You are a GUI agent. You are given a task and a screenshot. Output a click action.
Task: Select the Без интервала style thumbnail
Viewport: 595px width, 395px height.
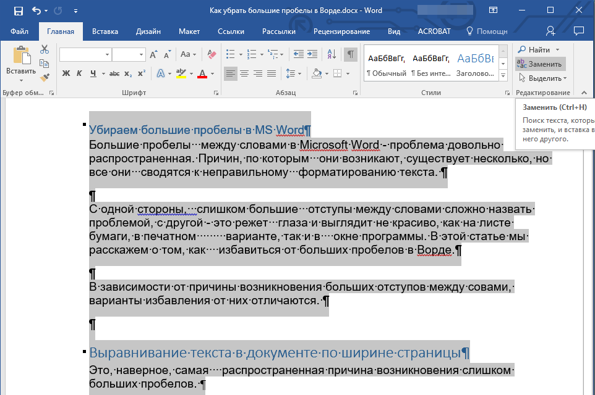[431, 64]
